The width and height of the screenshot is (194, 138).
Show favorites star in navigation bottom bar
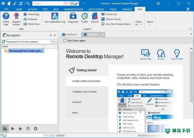point(20,129)
